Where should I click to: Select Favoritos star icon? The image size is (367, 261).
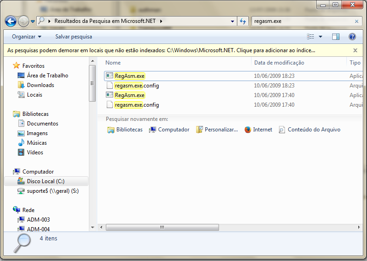(16, 65)
